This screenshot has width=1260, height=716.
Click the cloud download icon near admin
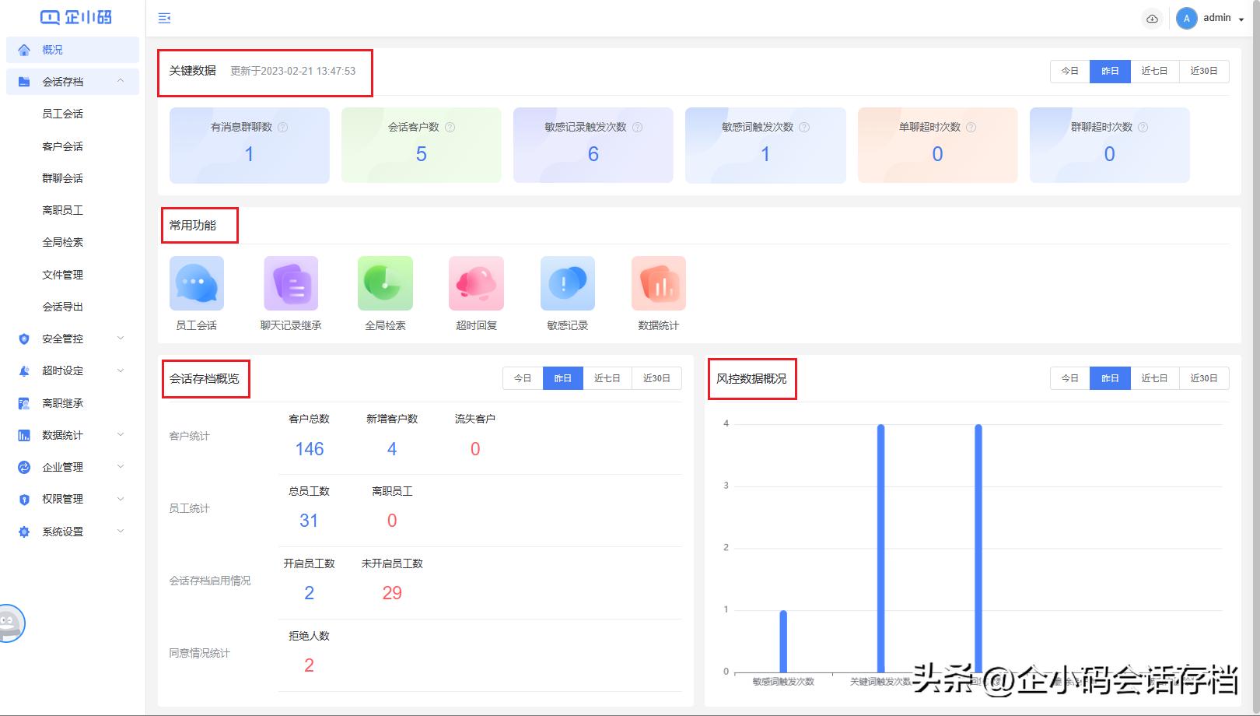tap(1153, 17)
